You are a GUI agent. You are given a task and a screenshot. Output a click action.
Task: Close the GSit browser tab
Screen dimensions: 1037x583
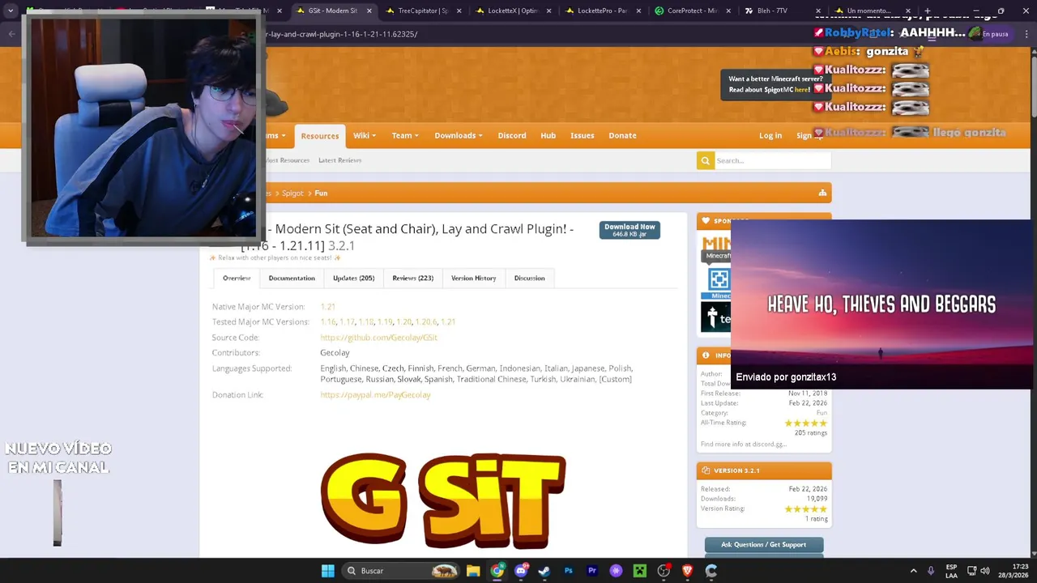click(369, 11)
